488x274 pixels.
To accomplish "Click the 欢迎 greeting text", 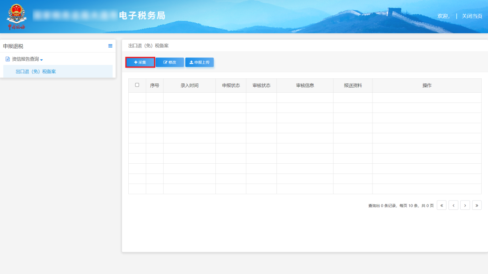I will click(442, 16).
